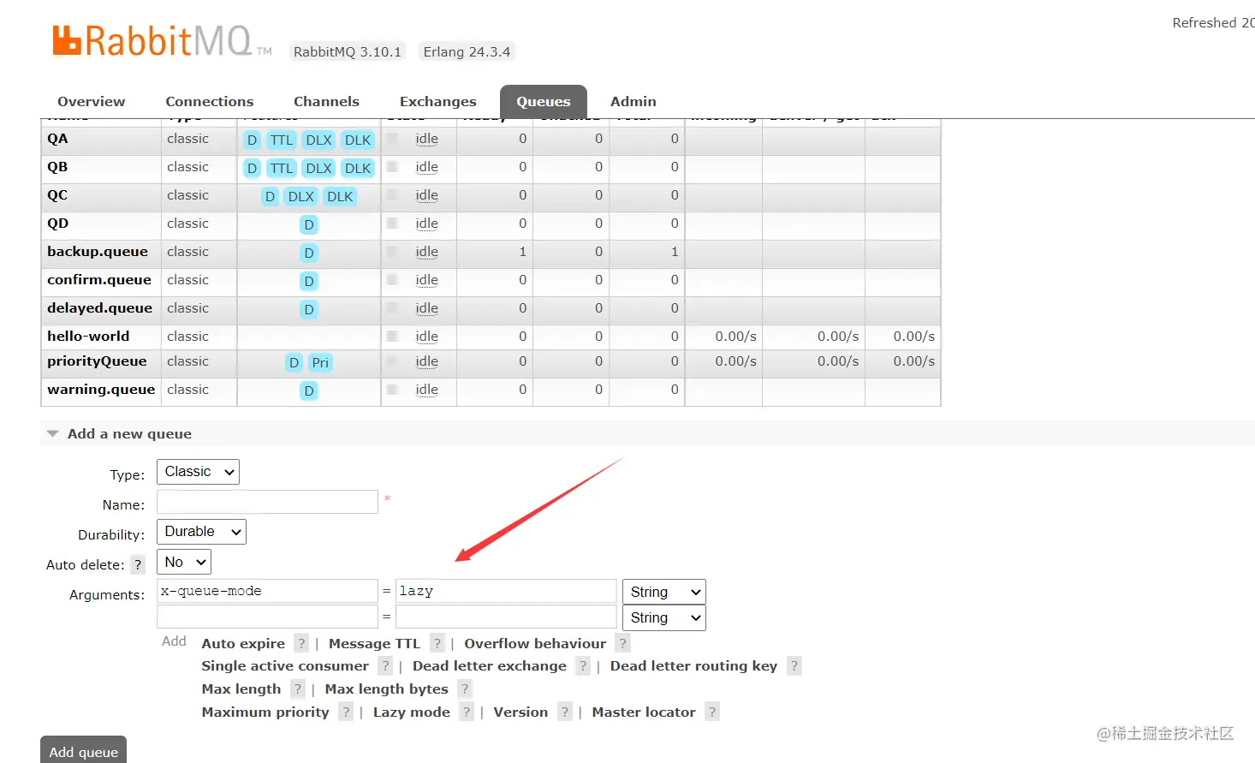Click the DLK feature badge of QC
Screen dimensions: 1255x763
(340, 197)
